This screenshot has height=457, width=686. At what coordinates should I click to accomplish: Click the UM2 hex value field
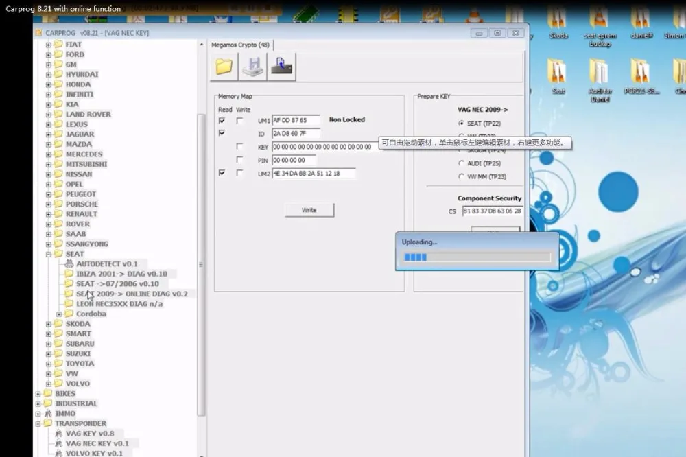pos(314,174)
